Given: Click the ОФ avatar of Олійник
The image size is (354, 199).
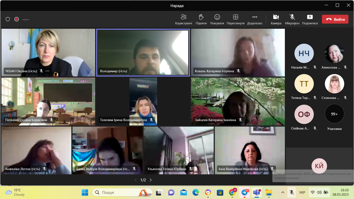Looking at the screenshot, I should pos(304,114).
